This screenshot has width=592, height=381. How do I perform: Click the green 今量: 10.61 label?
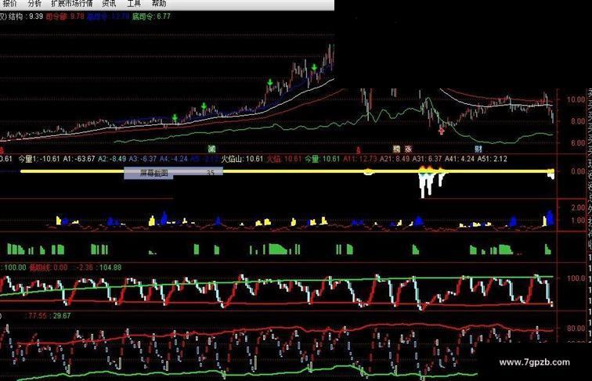[x=323, y=159]
